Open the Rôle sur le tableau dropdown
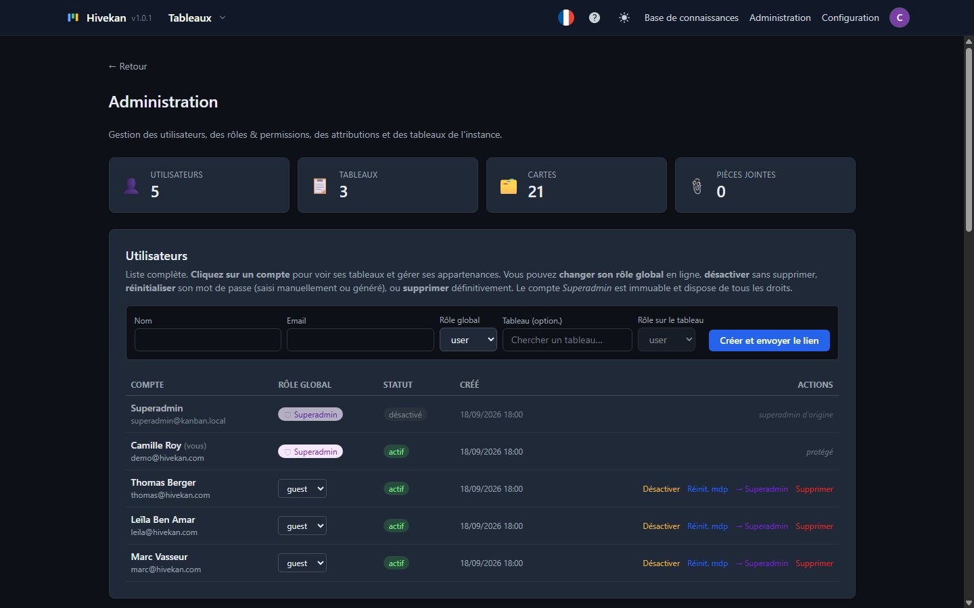The image size is (974, 608). 666,340
